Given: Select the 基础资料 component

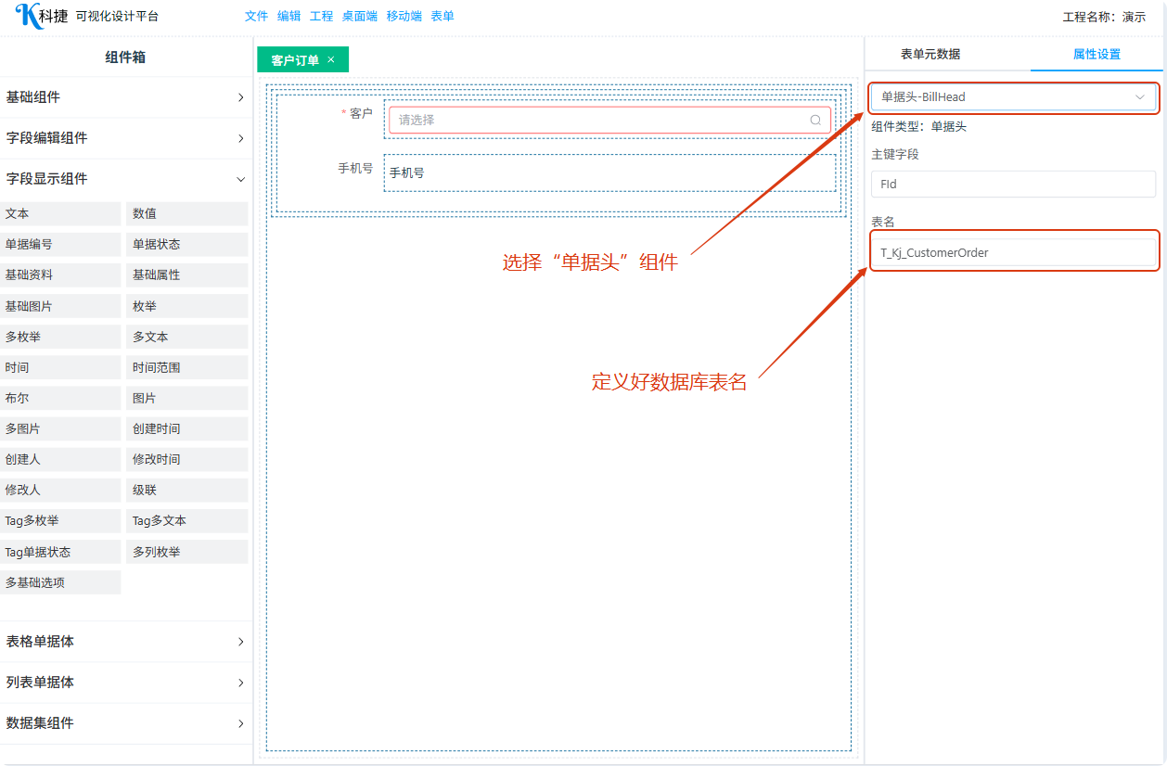Looking at the screenshot, I should (61, 275).
